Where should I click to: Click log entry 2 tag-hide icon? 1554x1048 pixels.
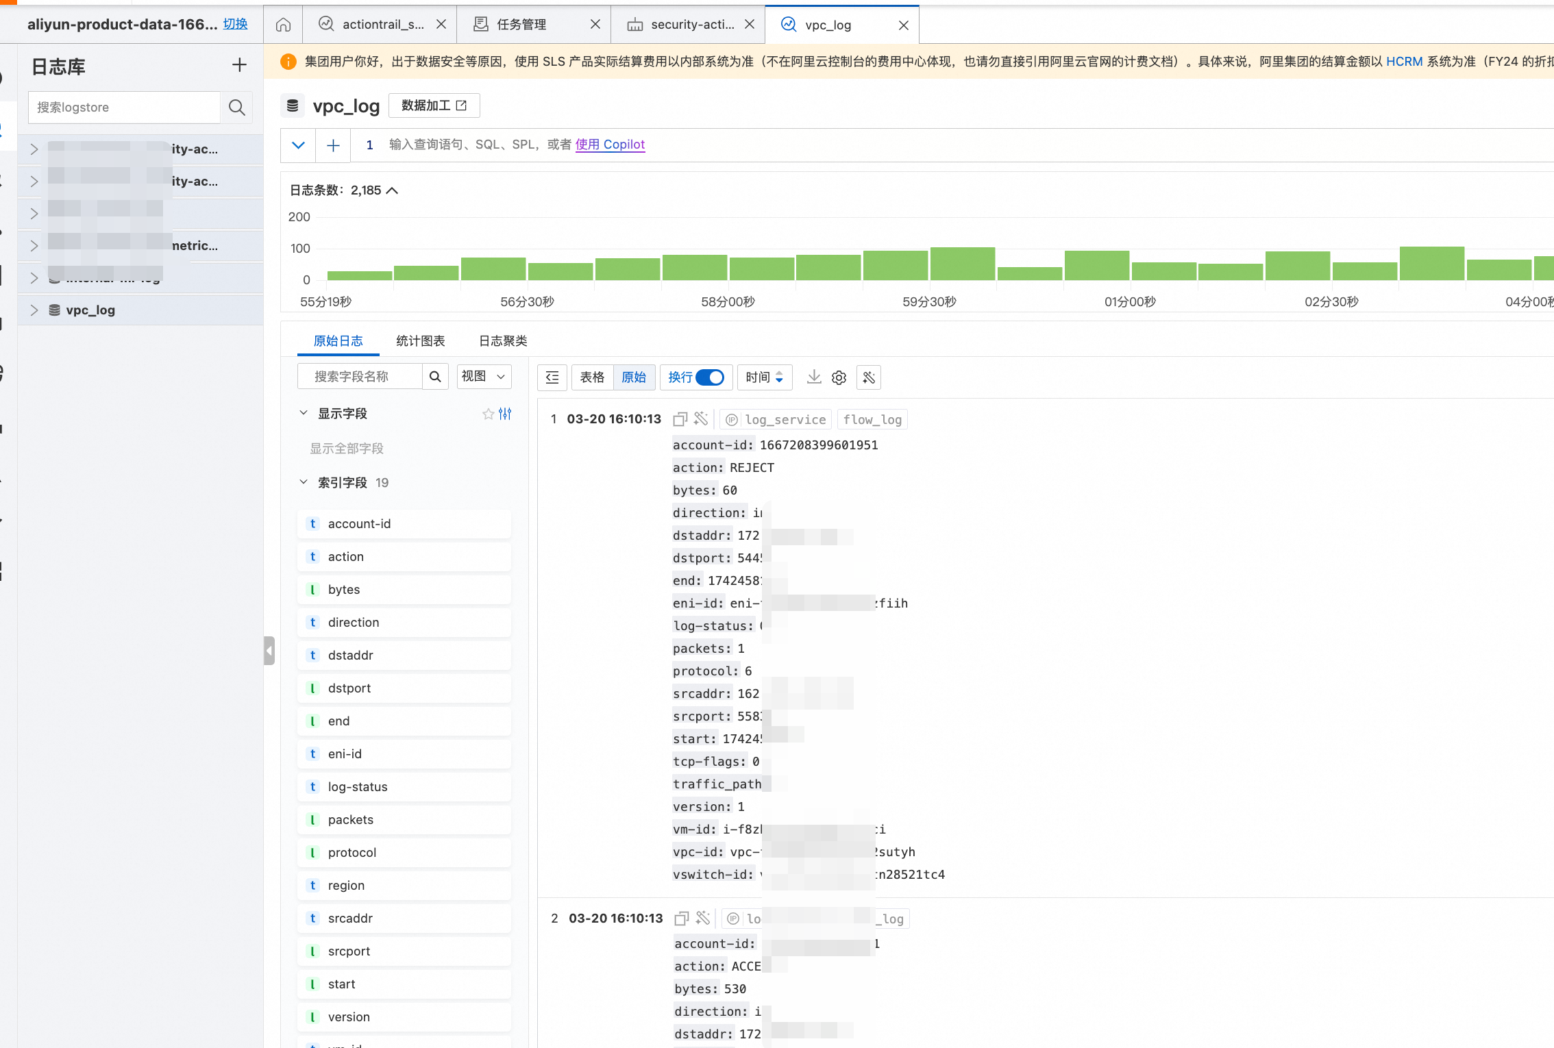(703, 918)
